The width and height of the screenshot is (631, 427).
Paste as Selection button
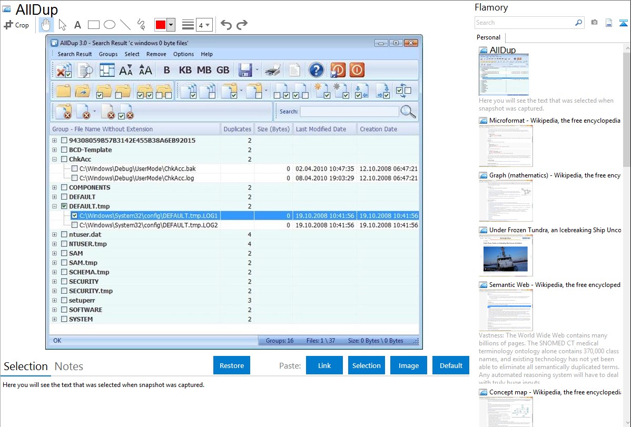coord(366,365)
